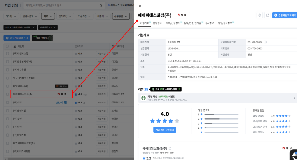Select the 대한디에이치개발(주) company name
The width and height of the screenshot is (297, 160).
[x=24, y=143]
